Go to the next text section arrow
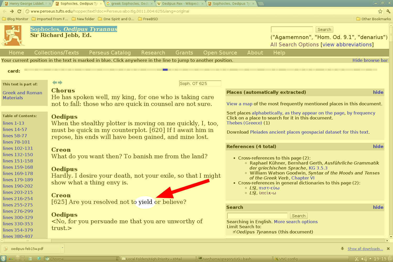393x262 pixels. (60, 83)
